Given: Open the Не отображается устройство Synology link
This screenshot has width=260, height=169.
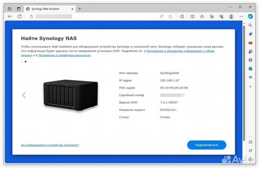Looking at the screenshot, I should coord(50,145).
